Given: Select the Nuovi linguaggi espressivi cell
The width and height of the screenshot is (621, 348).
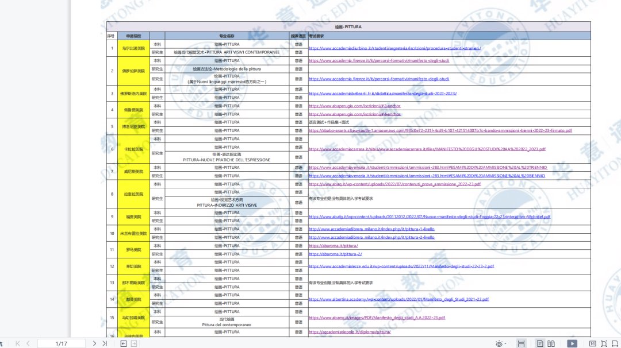Looking at the screenshot, I should pos(227,79).
